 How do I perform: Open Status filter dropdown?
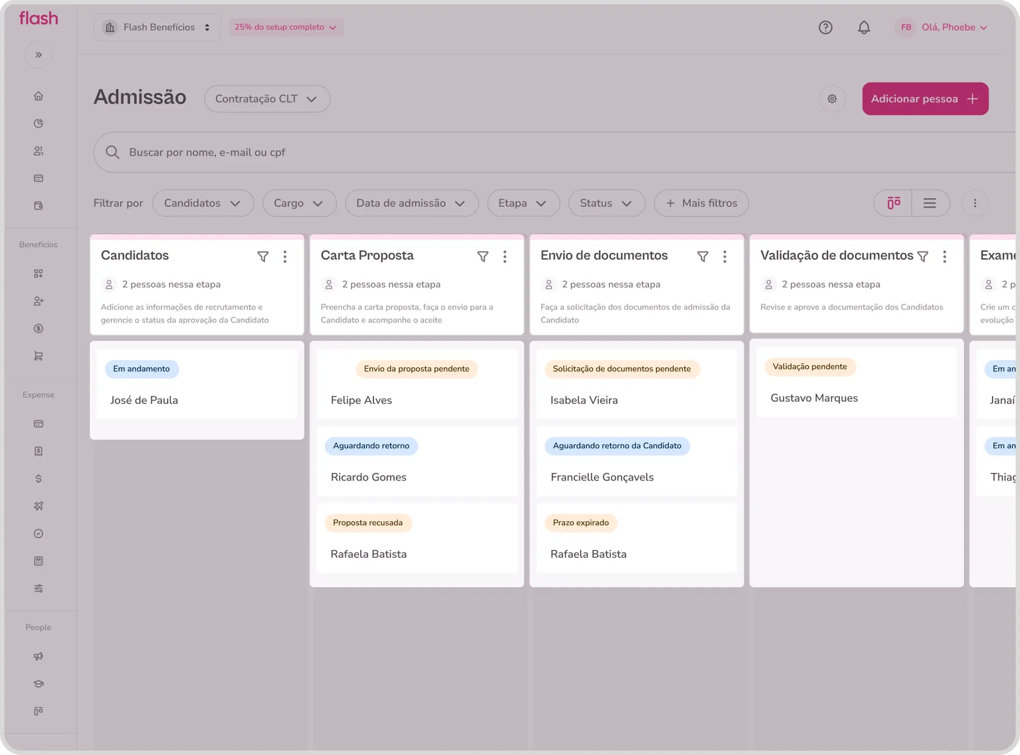click(606, 203)
